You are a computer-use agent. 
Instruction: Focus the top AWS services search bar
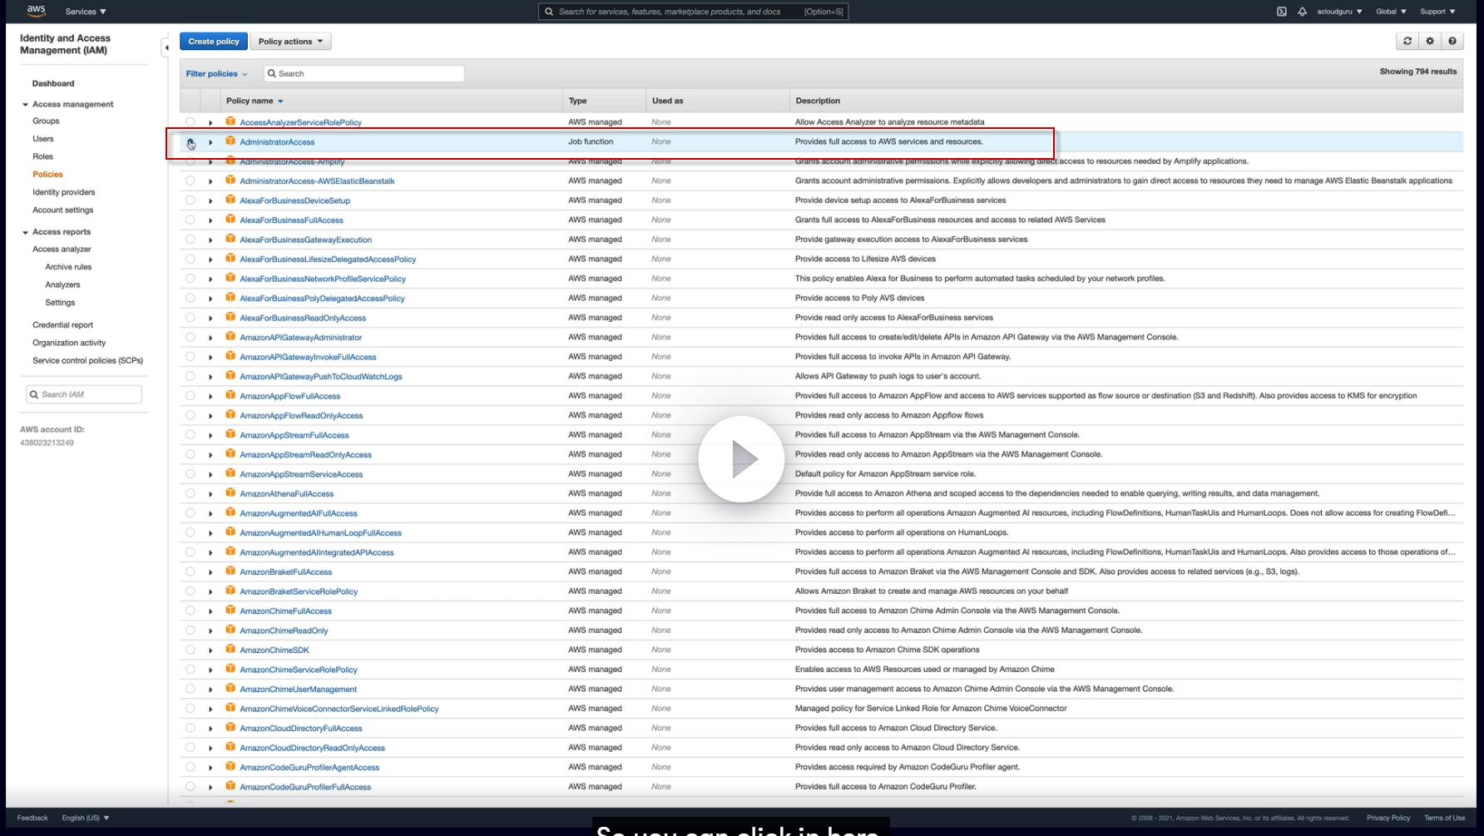(x=693, y=12)
